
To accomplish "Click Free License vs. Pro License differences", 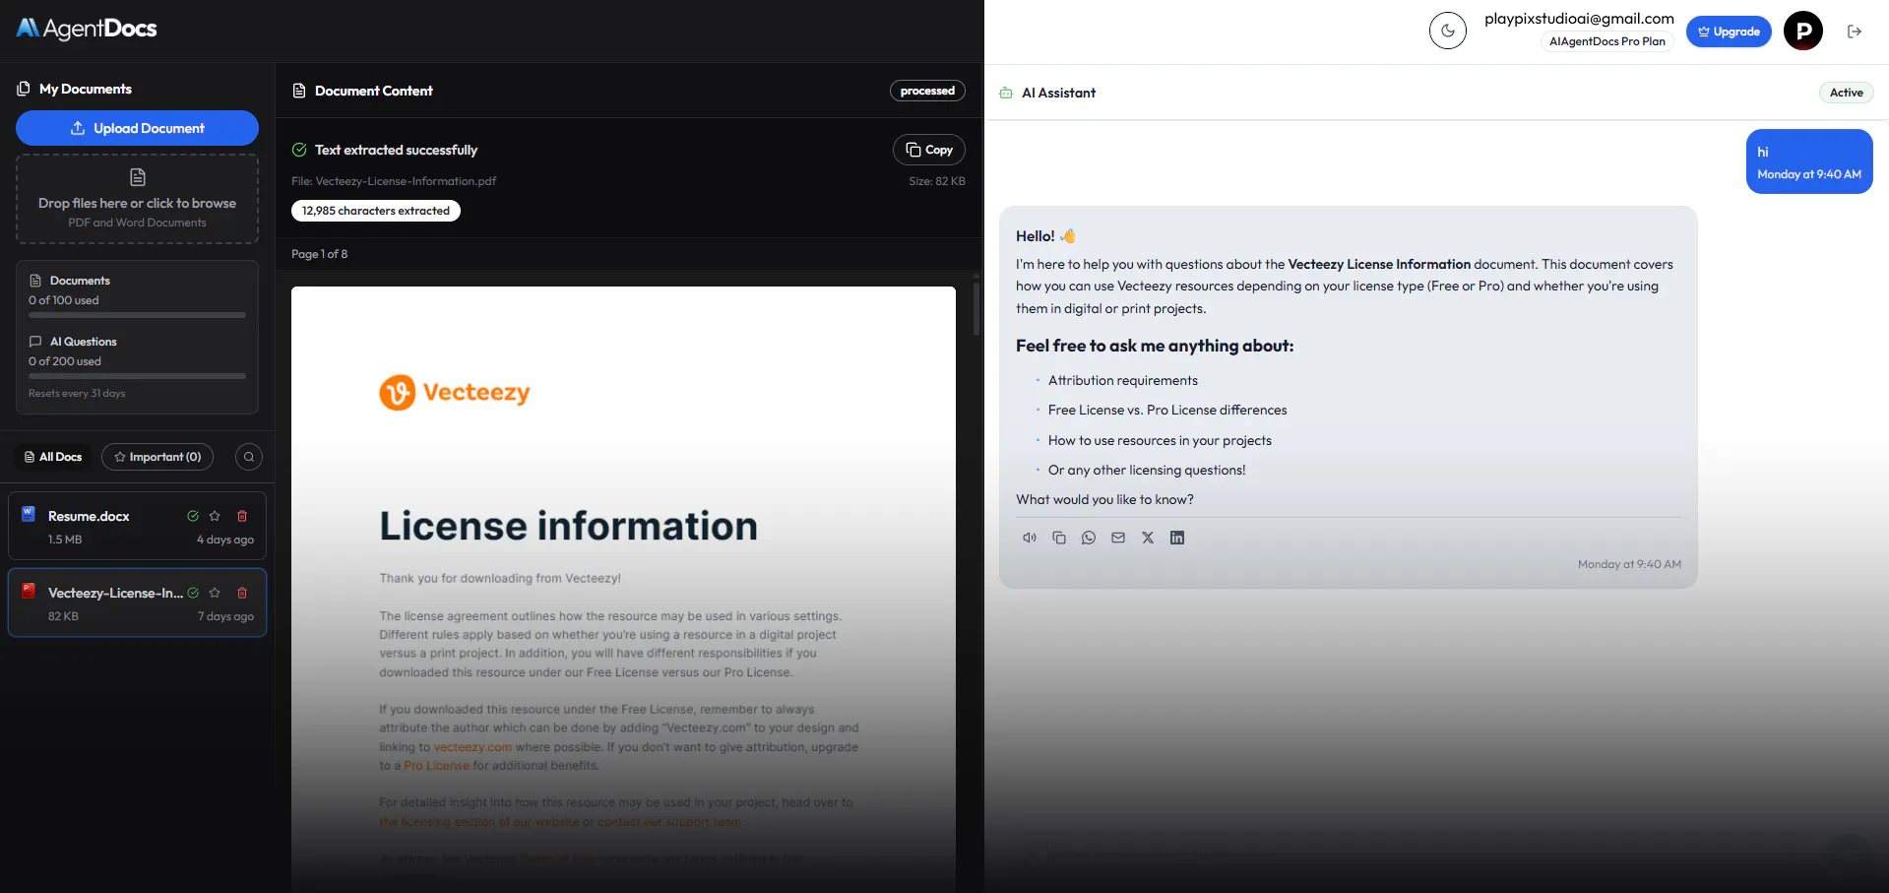I will click(1167, 410).
